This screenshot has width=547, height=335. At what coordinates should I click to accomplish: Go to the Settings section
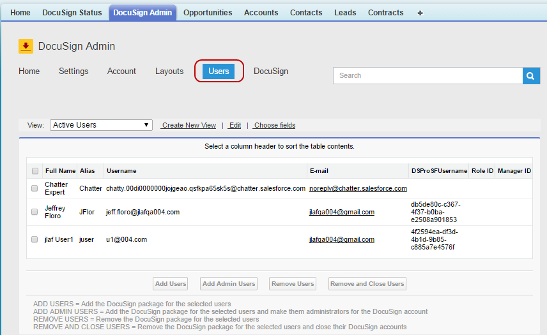pos(73,71)
